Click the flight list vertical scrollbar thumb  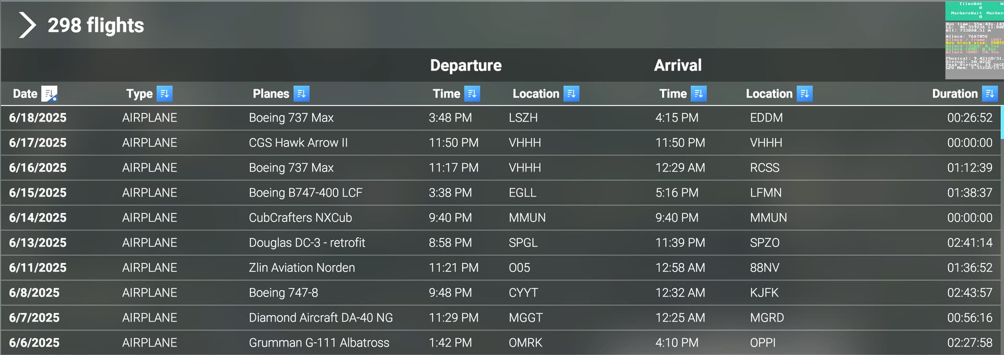point(1002,122)
